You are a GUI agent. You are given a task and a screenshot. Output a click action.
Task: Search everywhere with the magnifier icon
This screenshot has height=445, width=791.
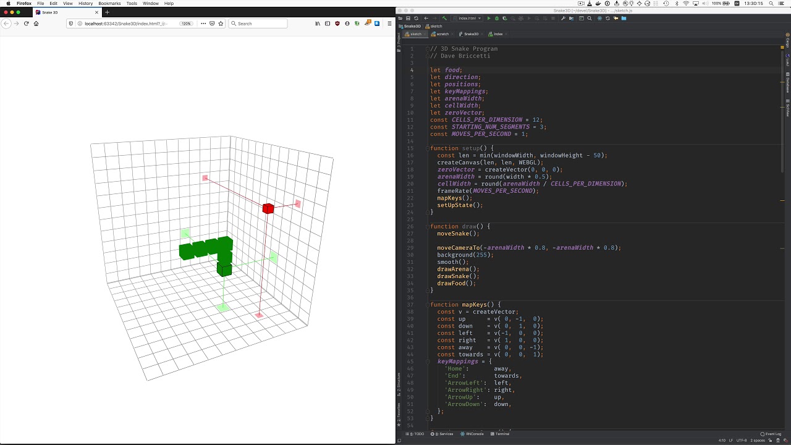point(590,19)
